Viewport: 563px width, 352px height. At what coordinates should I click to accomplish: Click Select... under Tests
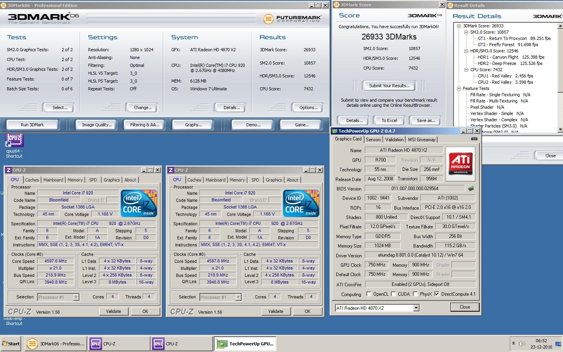point(60,108)
